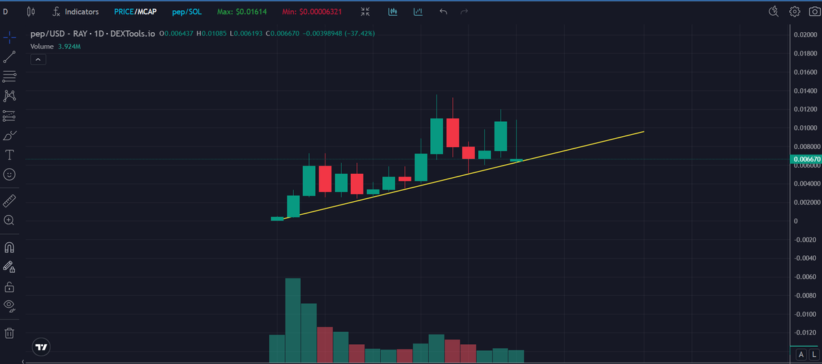Viewport: 822px width, 364px height.
Task: Select the forecast and position measurement tool
Action: [10, 115]
